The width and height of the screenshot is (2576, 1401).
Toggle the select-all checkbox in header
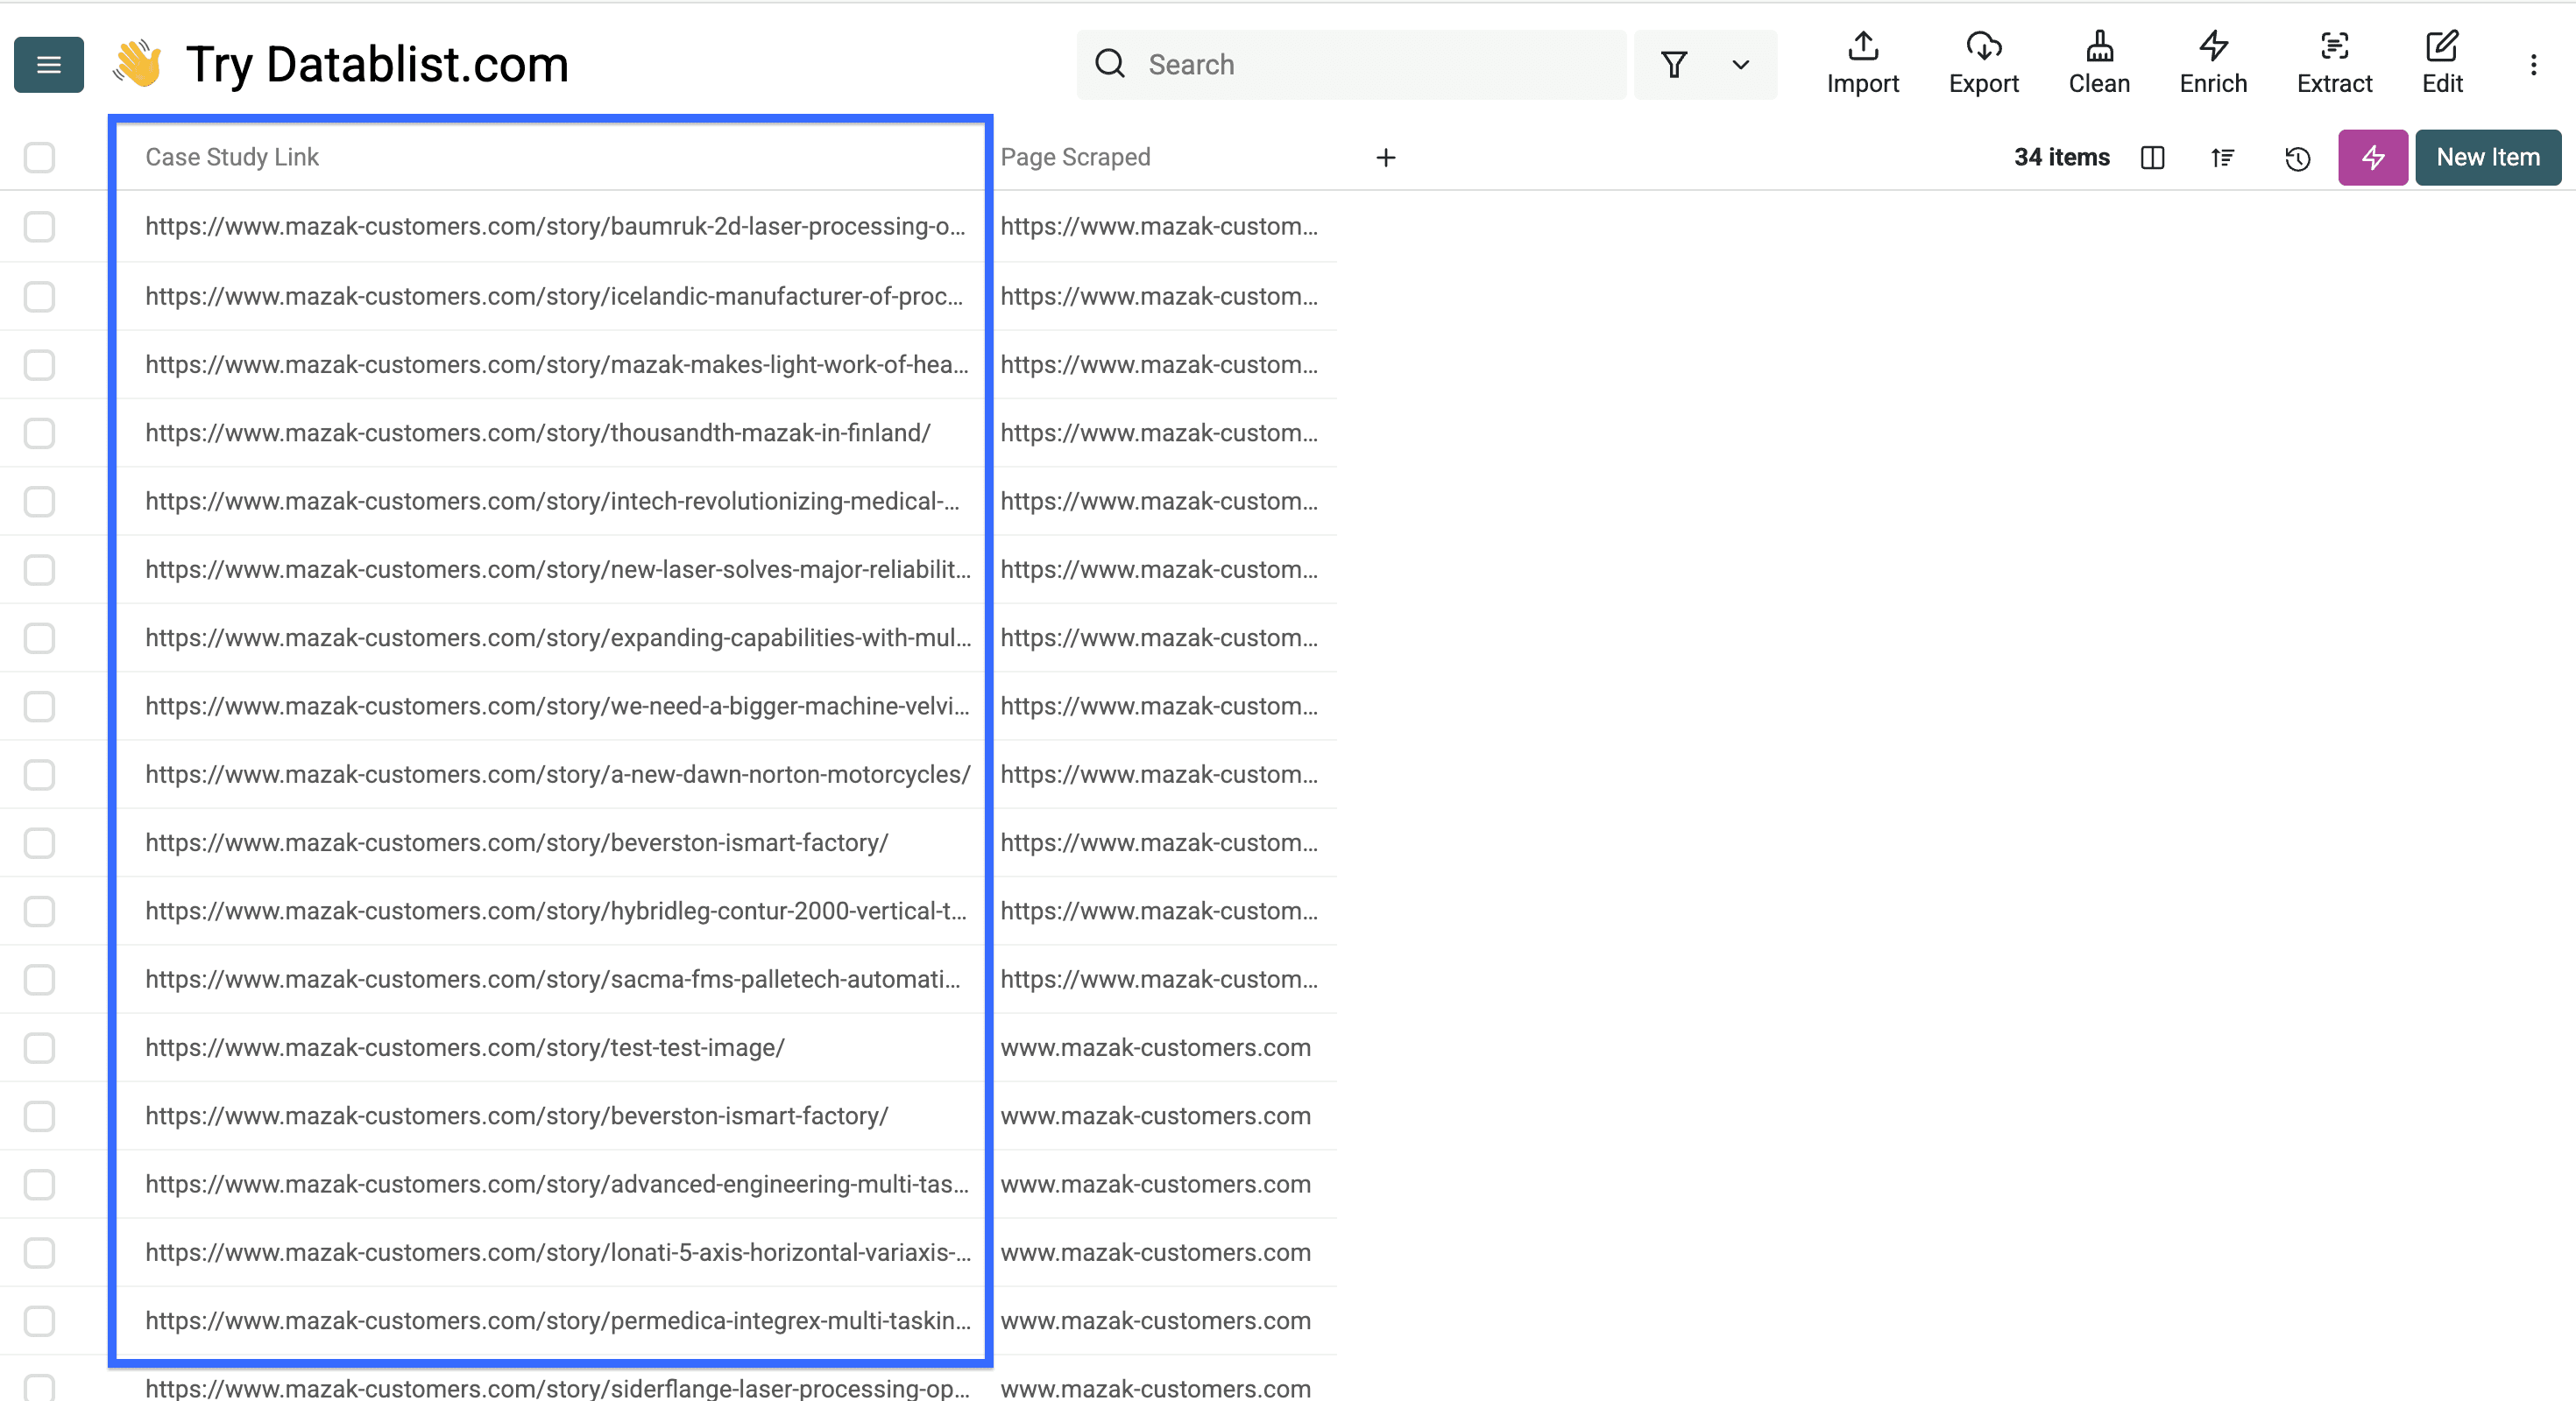coord(39,157)
